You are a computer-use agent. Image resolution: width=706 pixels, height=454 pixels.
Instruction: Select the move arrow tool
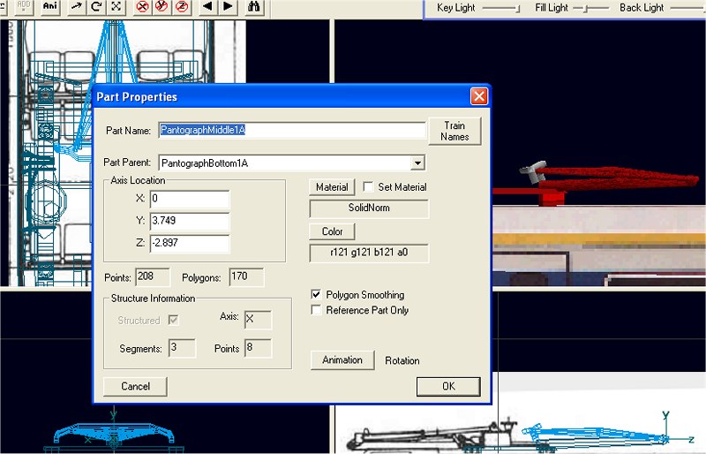tap(76, 7)
